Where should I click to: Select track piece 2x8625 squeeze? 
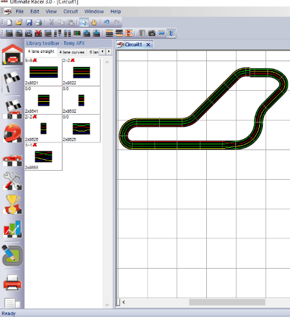(x=81, y=128)
